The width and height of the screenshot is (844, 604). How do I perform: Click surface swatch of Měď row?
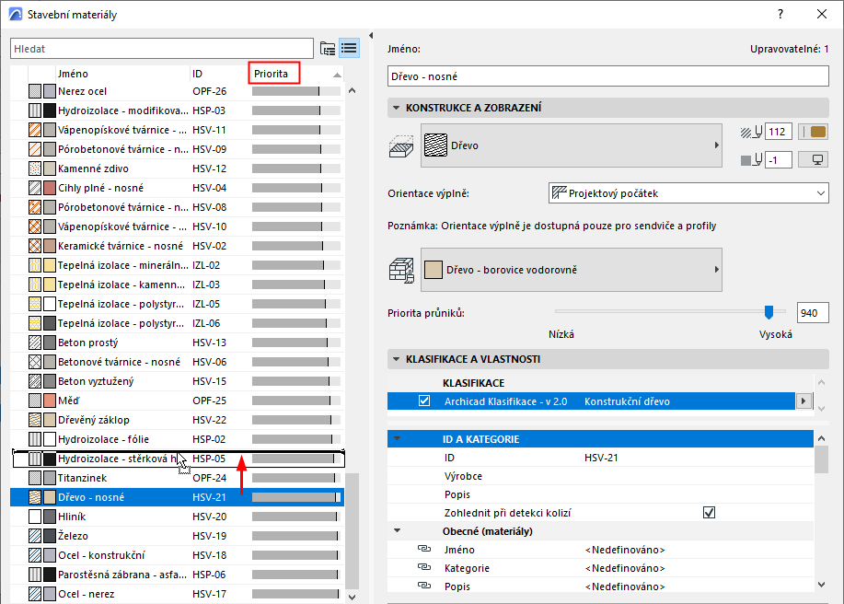tap(50, 401)
